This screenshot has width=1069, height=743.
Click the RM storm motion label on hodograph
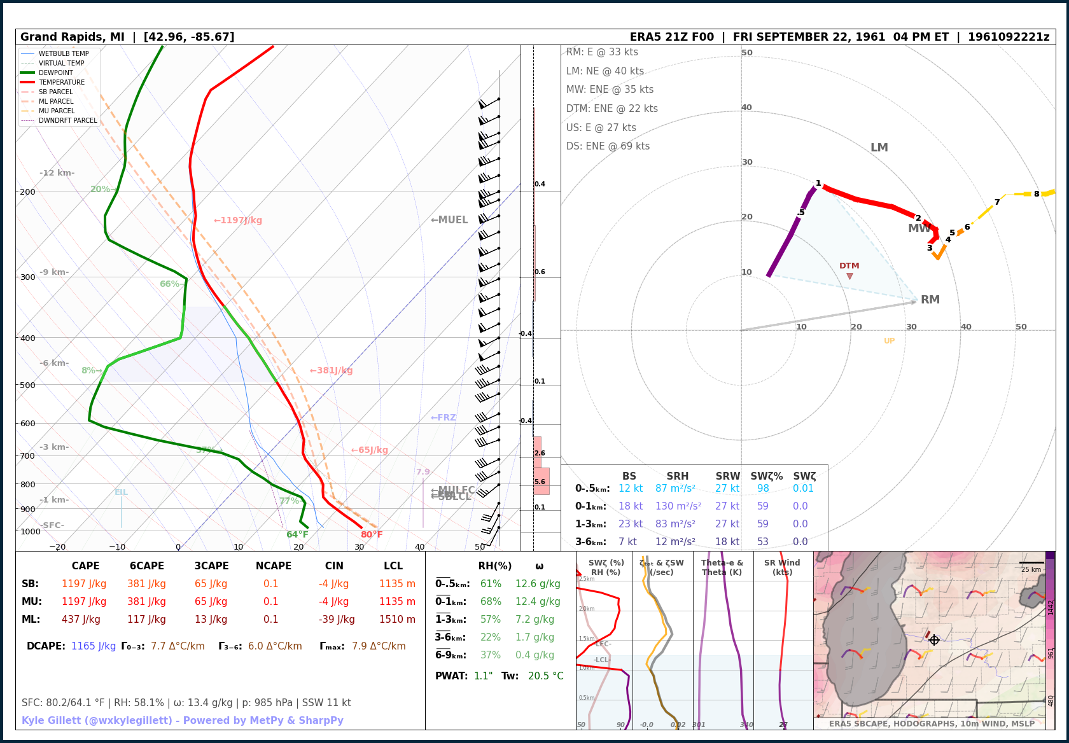(930, 300)
